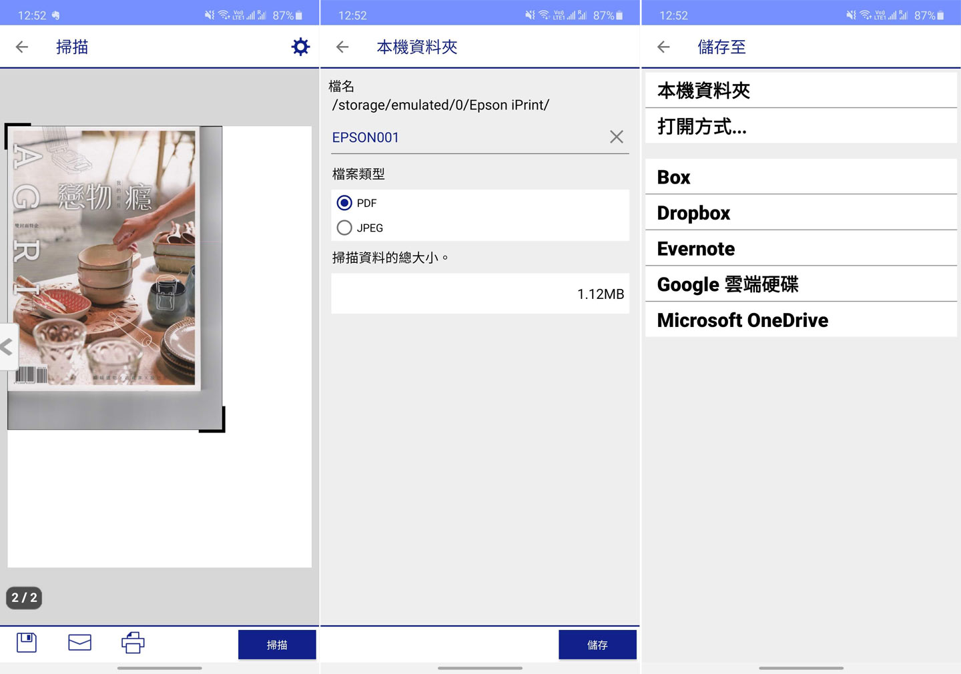
Task: Collapse the preview with the left chevron
Action: pos(7,346)
